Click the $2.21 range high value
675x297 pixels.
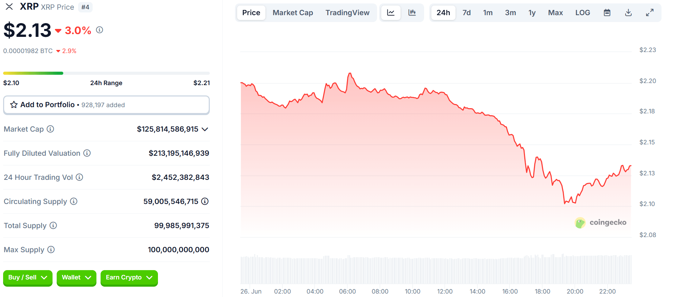tap(201, 83)
